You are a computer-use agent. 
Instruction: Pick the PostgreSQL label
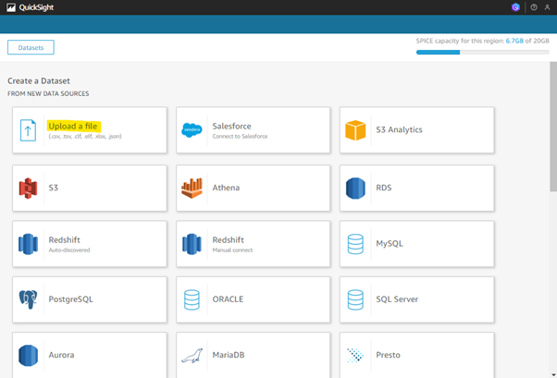(70, 299)
